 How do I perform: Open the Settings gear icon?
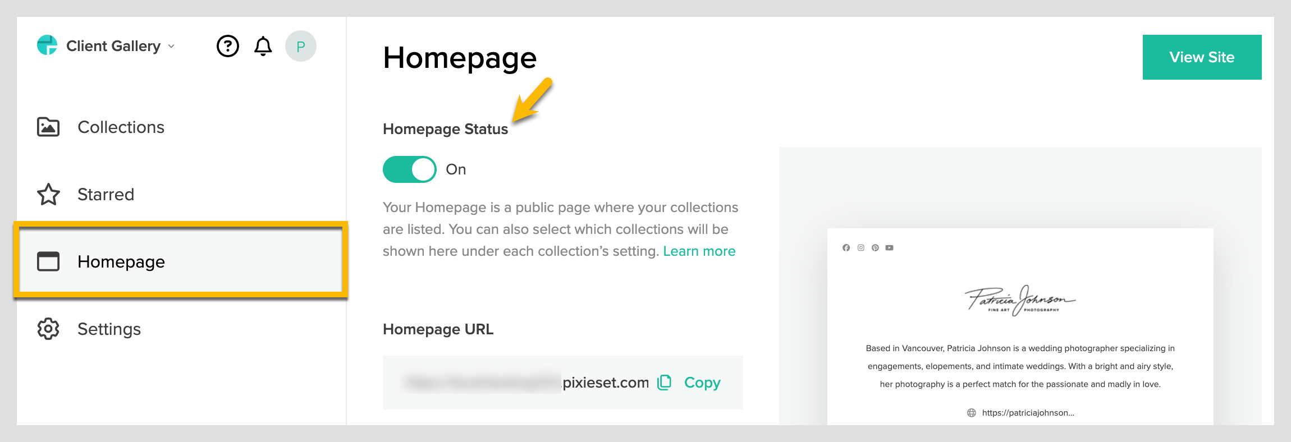(x=48, y=329)
